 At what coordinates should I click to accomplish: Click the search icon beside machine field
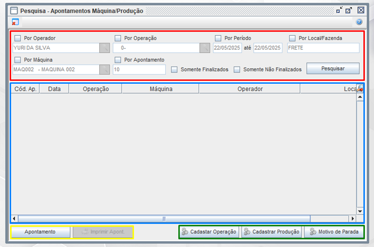[104, 70]
